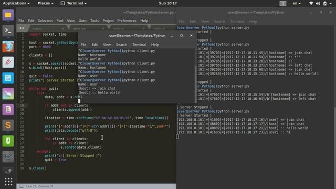Open Sublime Text's File menu
The image size is (336, 189).
21,21
